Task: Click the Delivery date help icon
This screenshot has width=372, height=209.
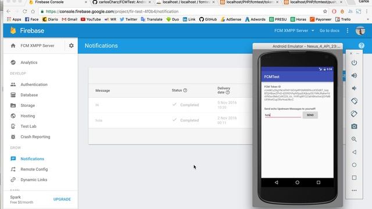Action: [x=228, y=92]
